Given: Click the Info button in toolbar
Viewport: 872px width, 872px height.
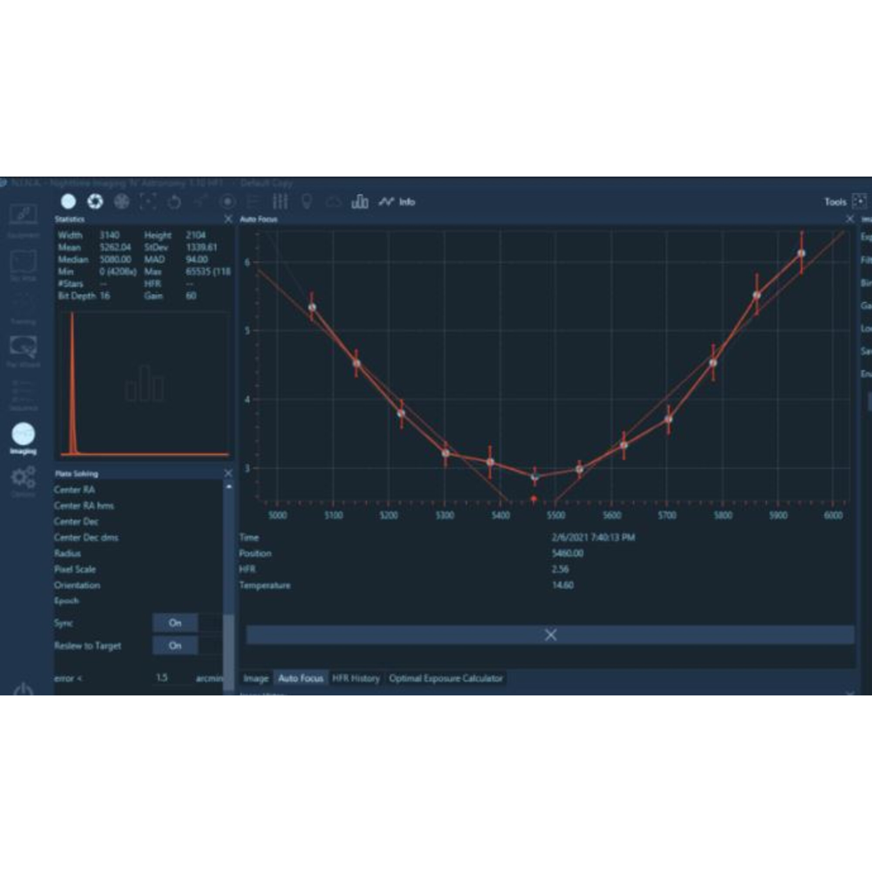Looking at the screenshot, I should [407, 202].
